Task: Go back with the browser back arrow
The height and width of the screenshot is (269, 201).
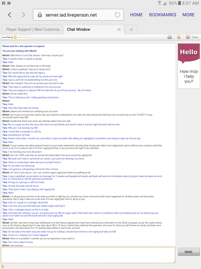Action: [x=10, y=15]
